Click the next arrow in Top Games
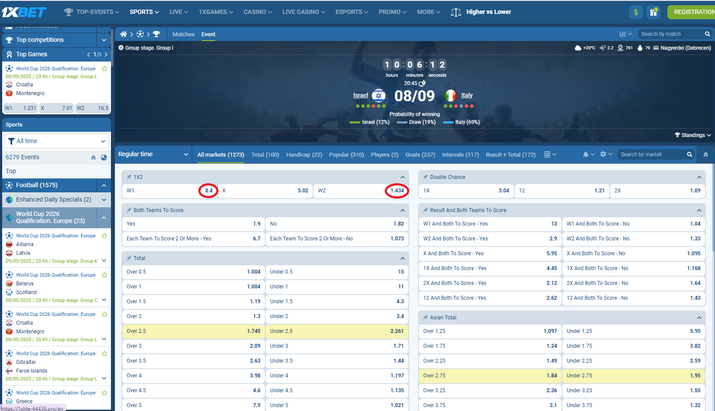Image resolution: width=715 pixels, height=411 pixels. click(x=106, y=55)
